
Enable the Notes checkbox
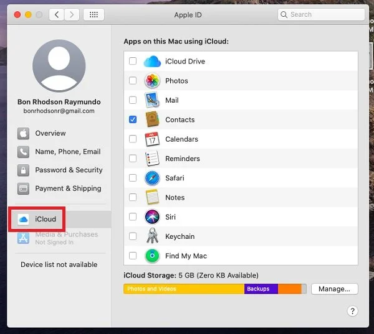pyautogui.click(x=133, y=197)
